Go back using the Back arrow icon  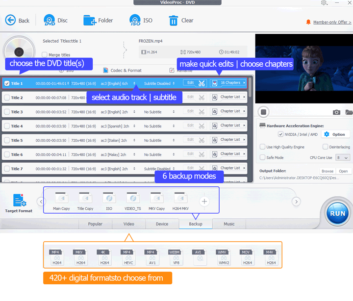[10, 20]
